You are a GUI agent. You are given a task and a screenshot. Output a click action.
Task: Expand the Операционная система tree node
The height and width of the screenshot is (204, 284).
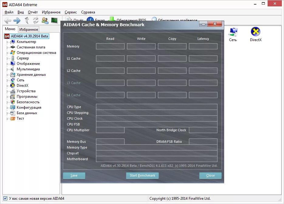coord(7,53)
